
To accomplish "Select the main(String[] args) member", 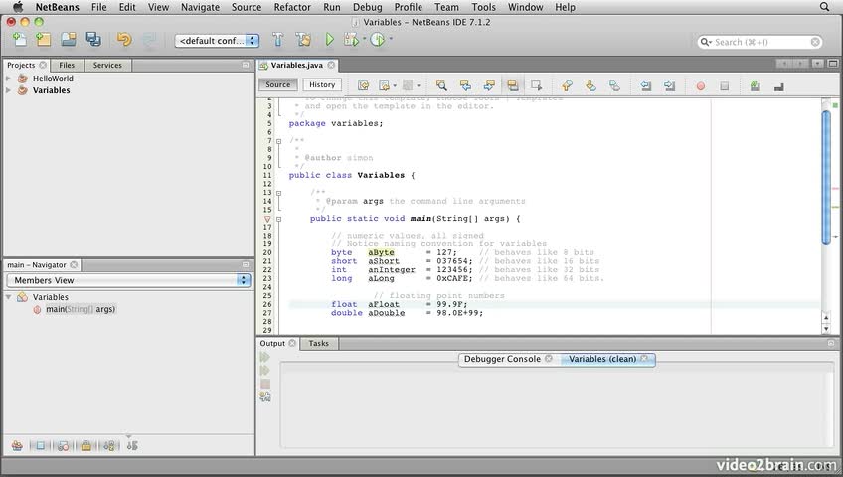I will tap(81, 309).
